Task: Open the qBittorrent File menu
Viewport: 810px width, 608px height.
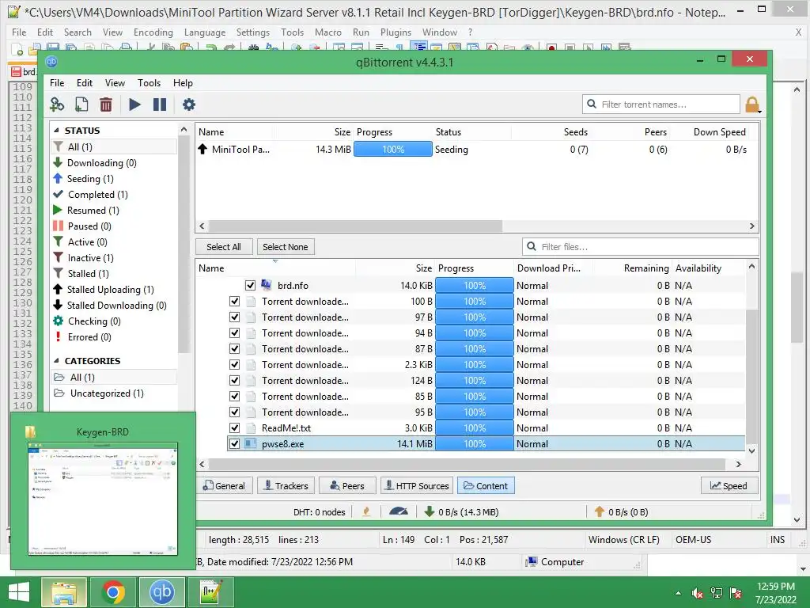Action: [x=57, y=82]
